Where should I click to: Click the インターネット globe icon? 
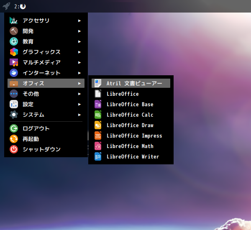pos(14,73)
